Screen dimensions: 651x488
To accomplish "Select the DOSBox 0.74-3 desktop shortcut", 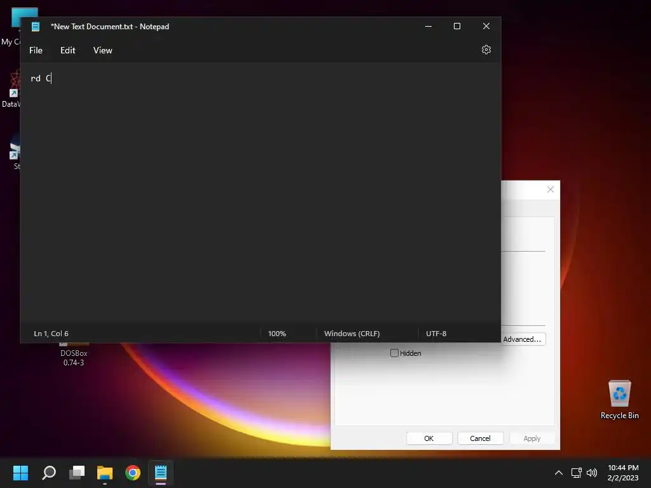I will pyautogui.click(x=74, y=353).
